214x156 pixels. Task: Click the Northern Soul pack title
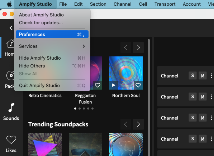click(x=126, y=96)
